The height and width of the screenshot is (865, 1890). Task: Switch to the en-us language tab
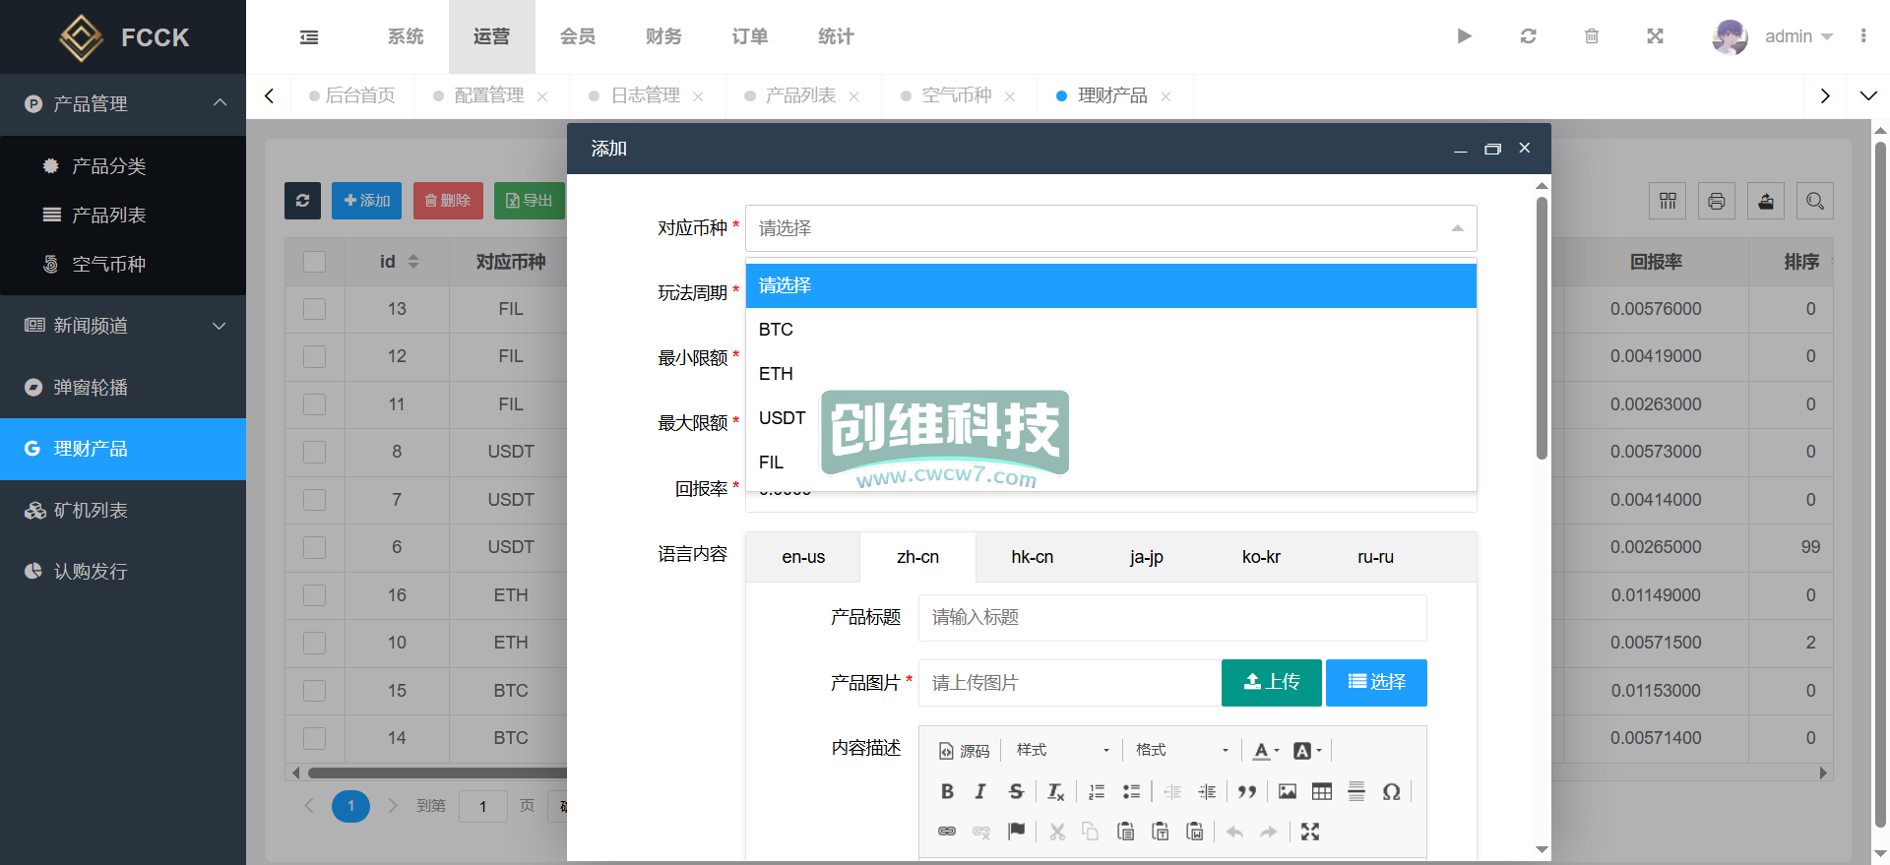803,557
